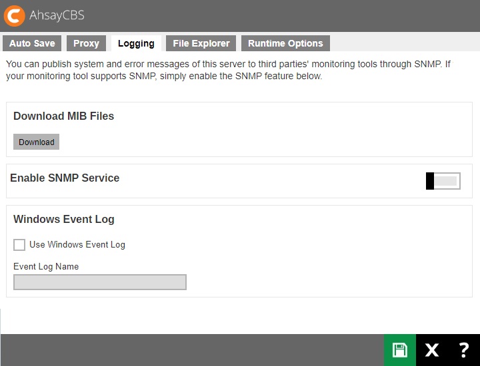
Task: Click the Event Log Name field label
Action: click(46, 266)
